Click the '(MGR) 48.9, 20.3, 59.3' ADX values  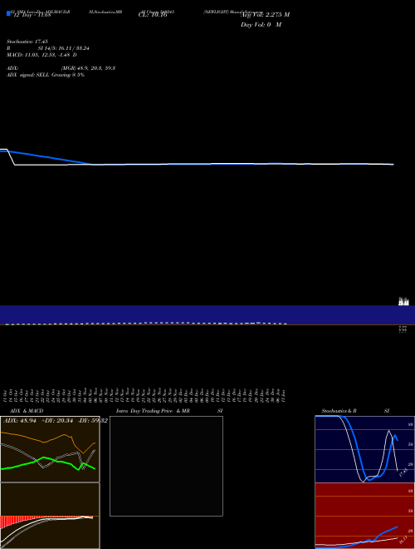88,68
